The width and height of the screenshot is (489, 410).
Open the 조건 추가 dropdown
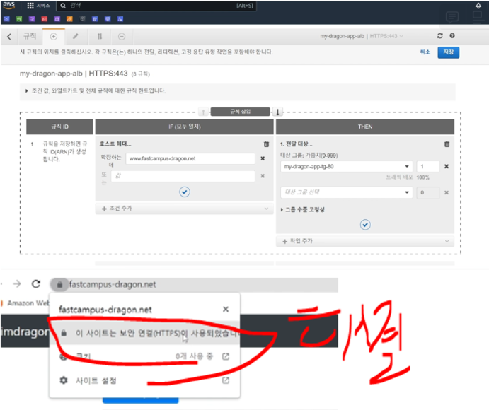pos(184,209)
